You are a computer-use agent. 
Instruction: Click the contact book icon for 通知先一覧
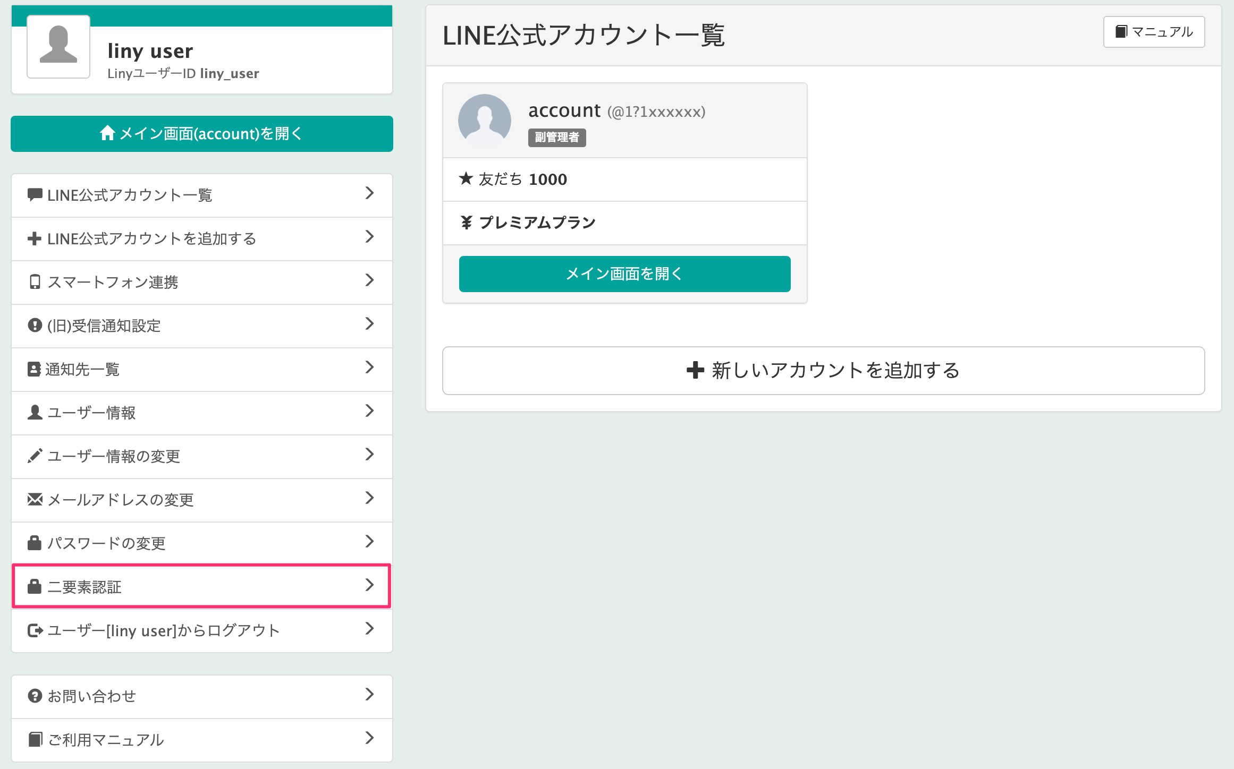click(34, 369)
